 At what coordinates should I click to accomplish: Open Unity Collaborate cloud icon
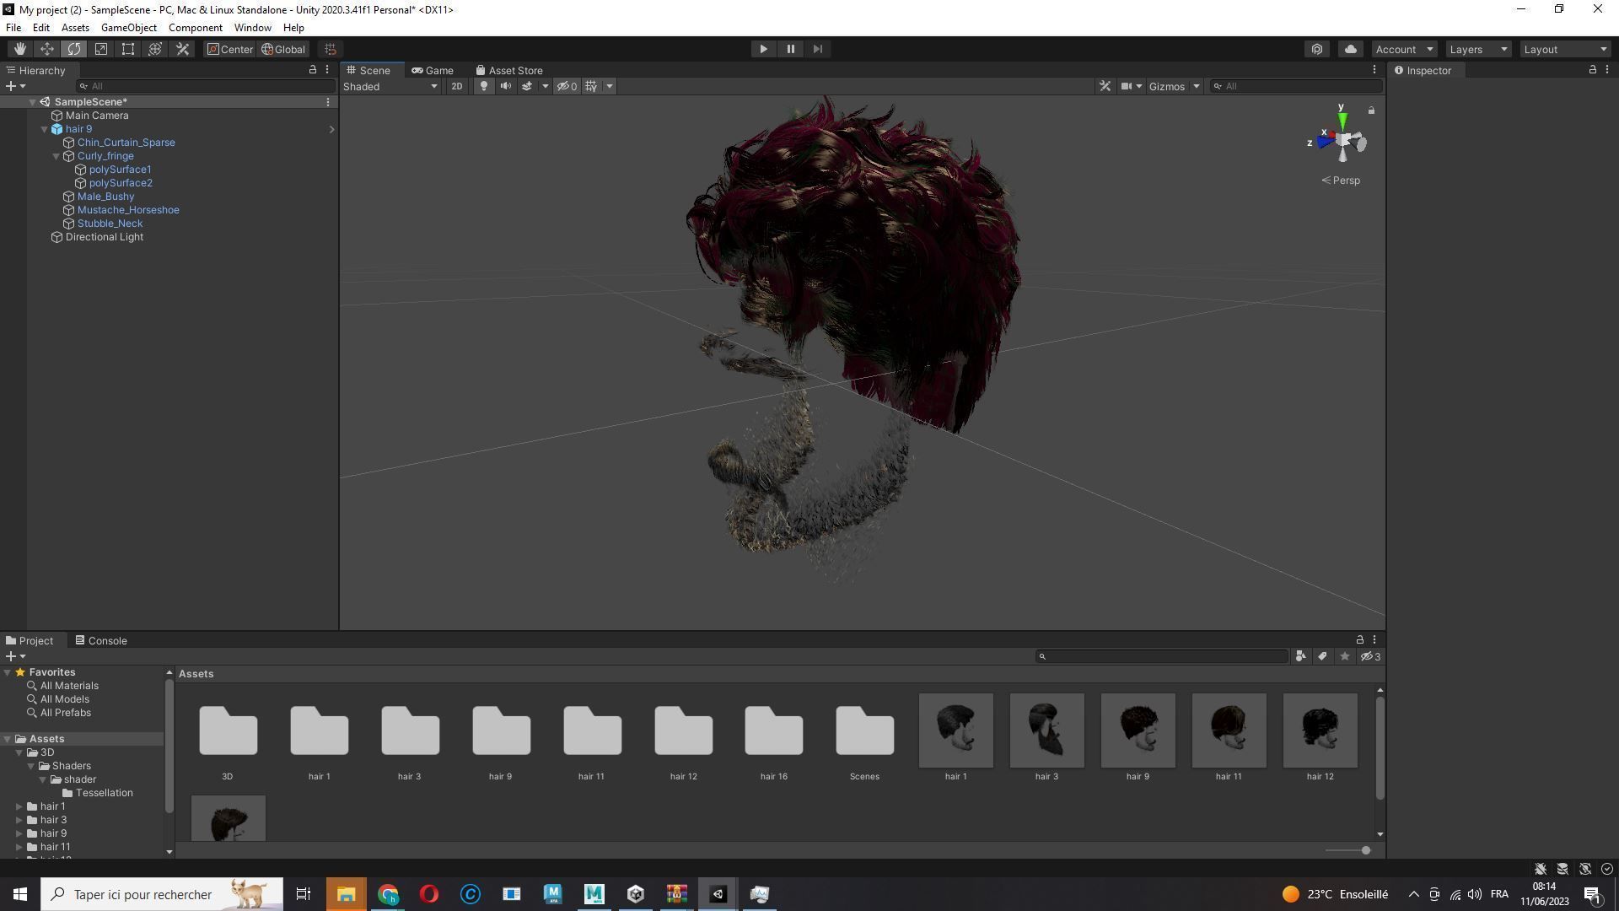(1350, 49)
